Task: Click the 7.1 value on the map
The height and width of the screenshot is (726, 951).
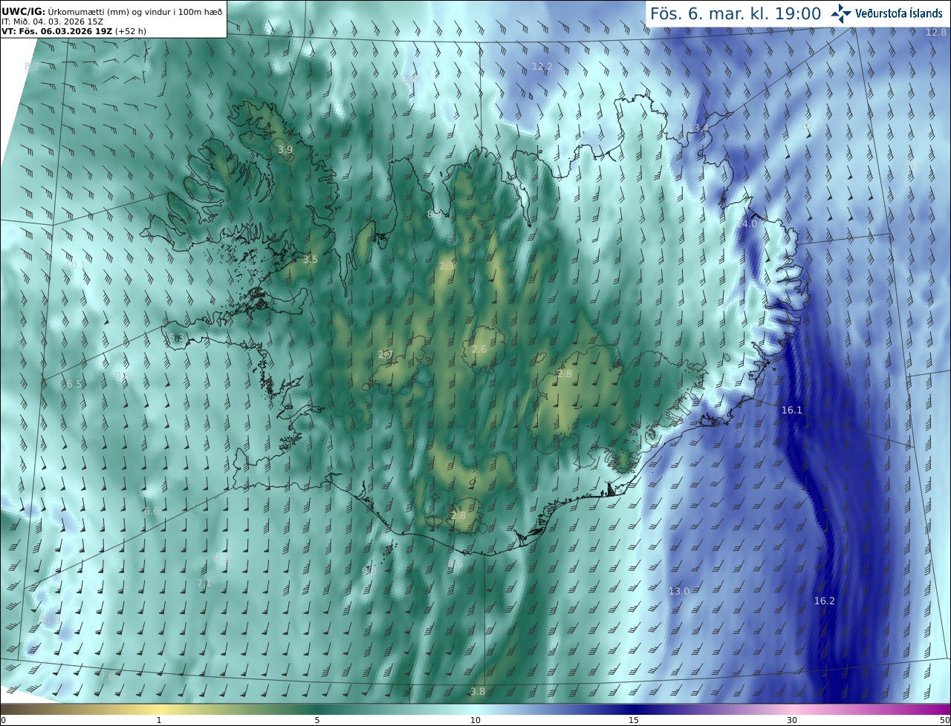Action: click(x=204, y=583)
